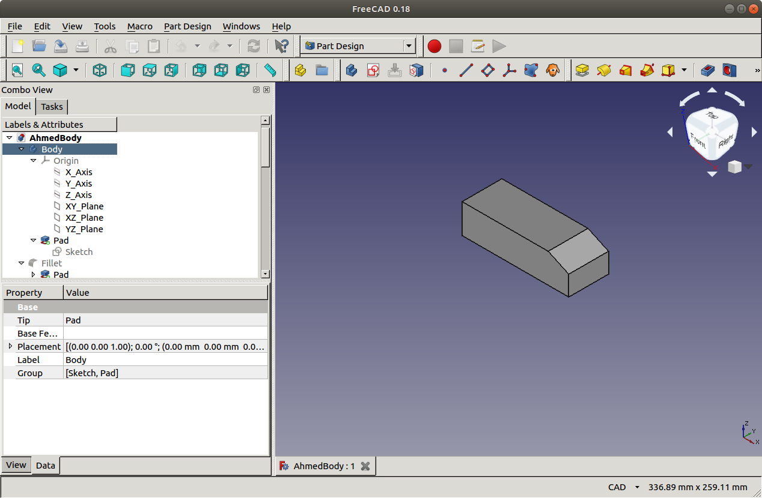Click the Create Body icon
The image size is (762, 498).
coord(352,70)
